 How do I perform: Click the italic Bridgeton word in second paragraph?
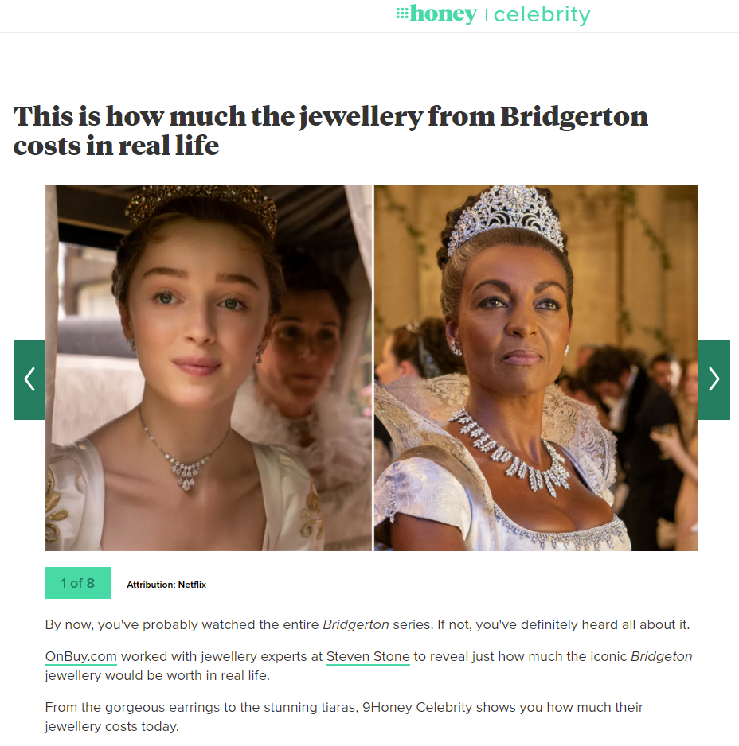tap(661, 657)
